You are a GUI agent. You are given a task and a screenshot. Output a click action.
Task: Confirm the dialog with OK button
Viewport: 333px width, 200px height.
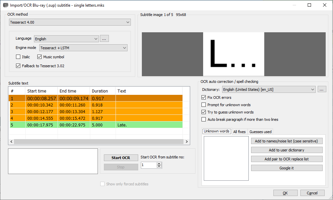(x=285, y=193)
